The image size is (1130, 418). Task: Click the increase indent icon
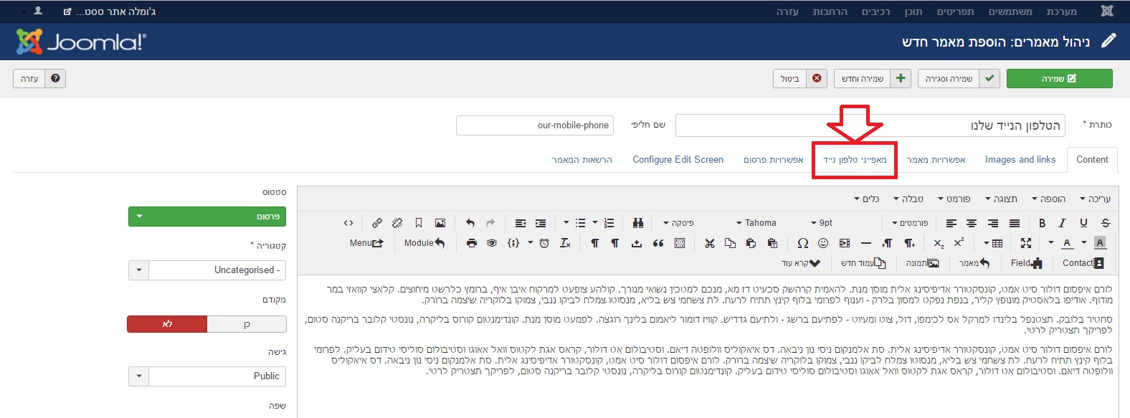[x=541, y=223]
